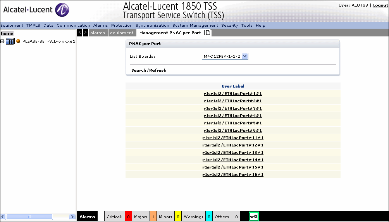Viewport: 389px width, 222px height.
Task: Open r1sr1sl2/ETHLocPort#11#1 link
Action: 233,138
